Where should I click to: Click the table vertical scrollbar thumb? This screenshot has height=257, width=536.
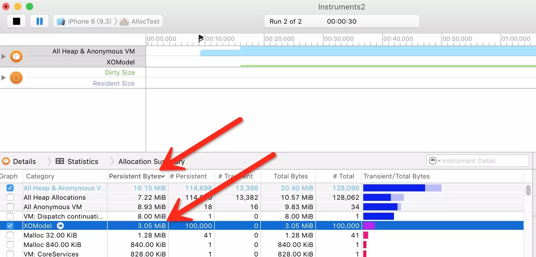click(x=528, y=190)
